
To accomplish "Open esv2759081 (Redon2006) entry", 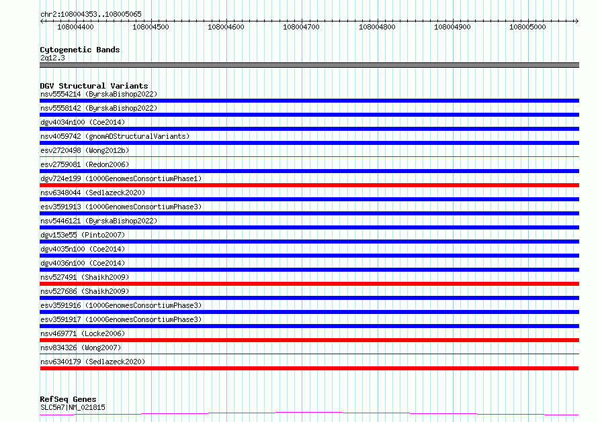I will click(85, 164).
